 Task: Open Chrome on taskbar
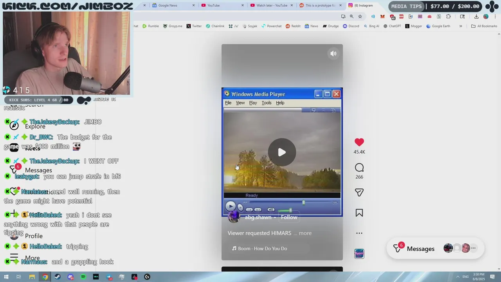pyautogui.click(x=45, y=277)
